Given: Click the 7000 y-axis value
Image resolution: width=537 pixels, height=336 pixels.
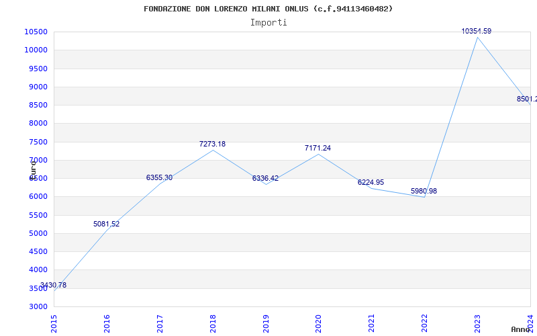Looking at the screenshot, I should coord(38,160).
